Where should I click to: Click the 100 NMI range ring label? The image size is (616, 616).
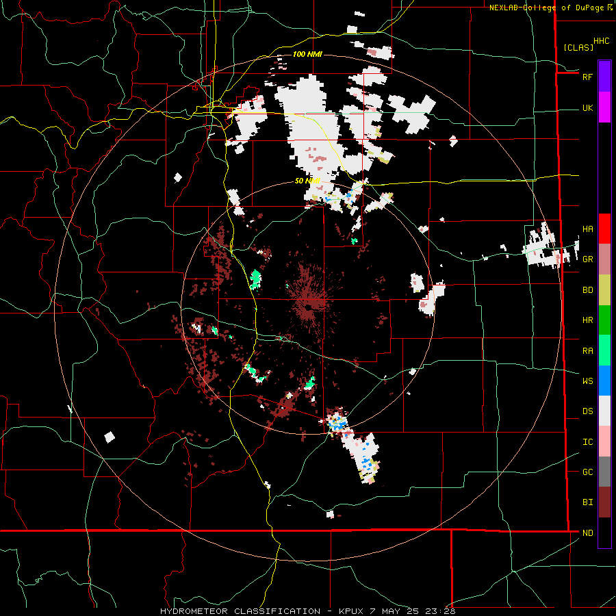pyautogui.click(x=307, y=54)
